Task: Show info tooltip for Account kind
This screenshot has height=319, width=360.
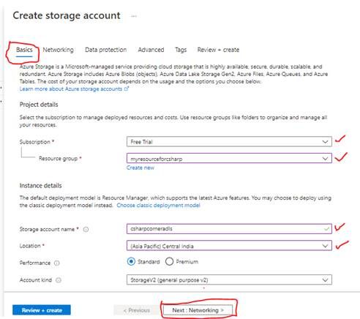Action: tap(59, 280)
